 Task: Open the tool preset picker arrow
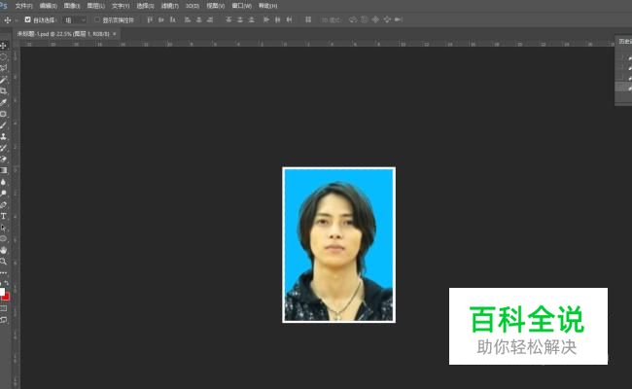click(17, 19)
